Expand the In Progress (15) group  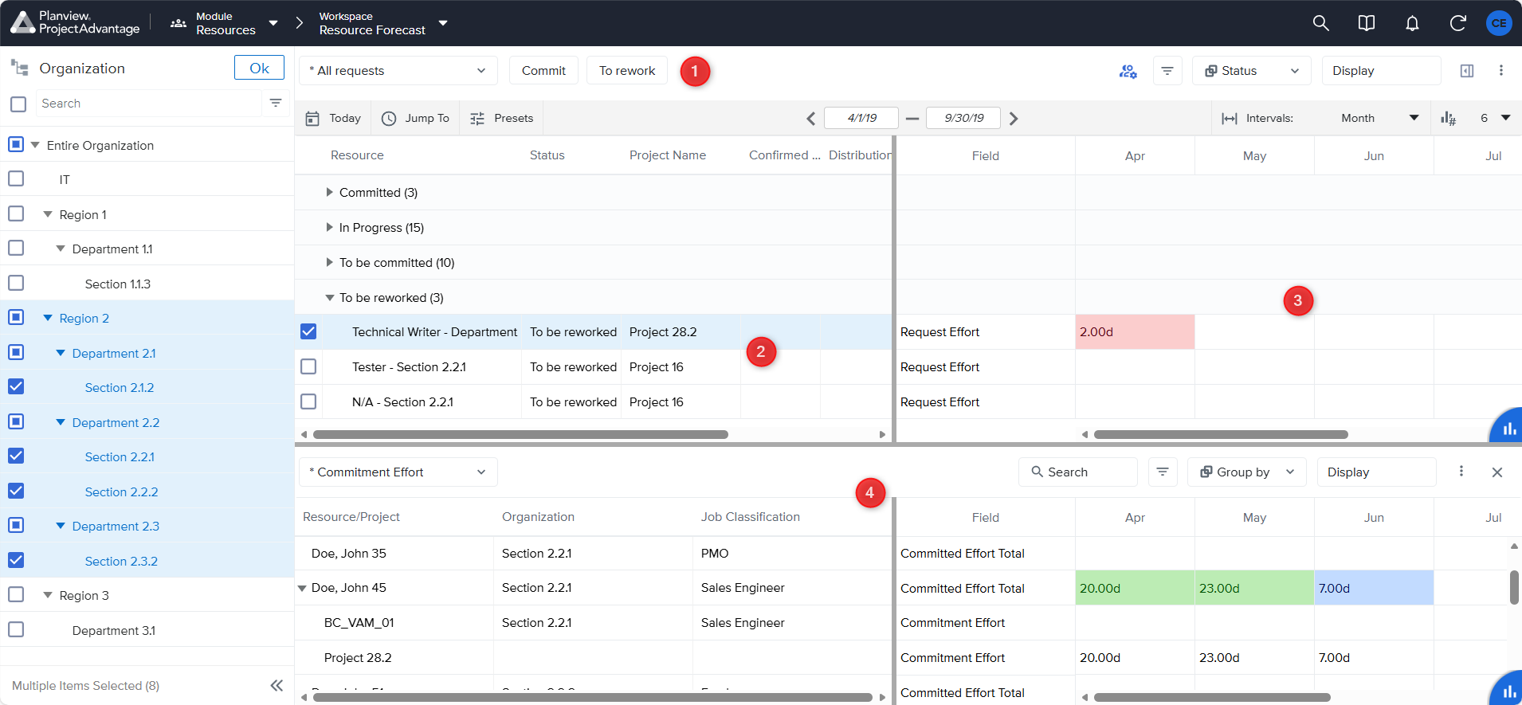[x=329, y=228]
